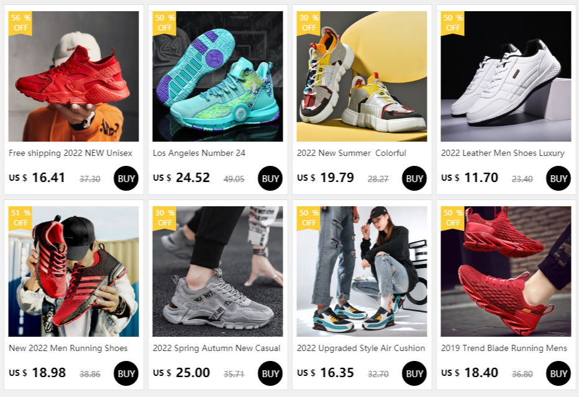Viewport: 579px width, 397px height.
Task: Open the couple with air cushion sneakers image
Action: tap(362, 272)
